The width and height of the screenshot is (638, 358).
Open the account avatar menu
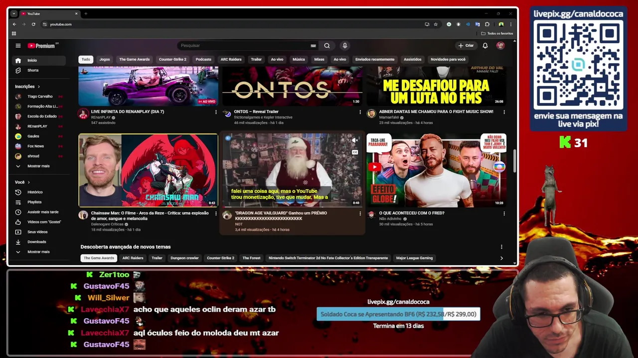500,46
